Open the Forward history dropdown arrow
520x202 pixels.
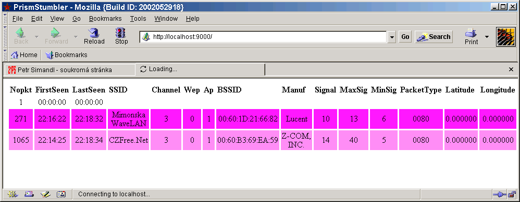pyautogui.click(x=76, y=36)
